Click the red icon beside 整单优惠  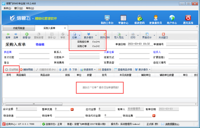click(72, 109)
